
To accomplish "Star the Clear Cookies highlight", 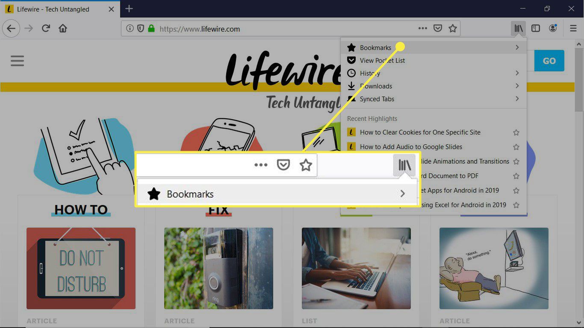I will click(516, 132).
